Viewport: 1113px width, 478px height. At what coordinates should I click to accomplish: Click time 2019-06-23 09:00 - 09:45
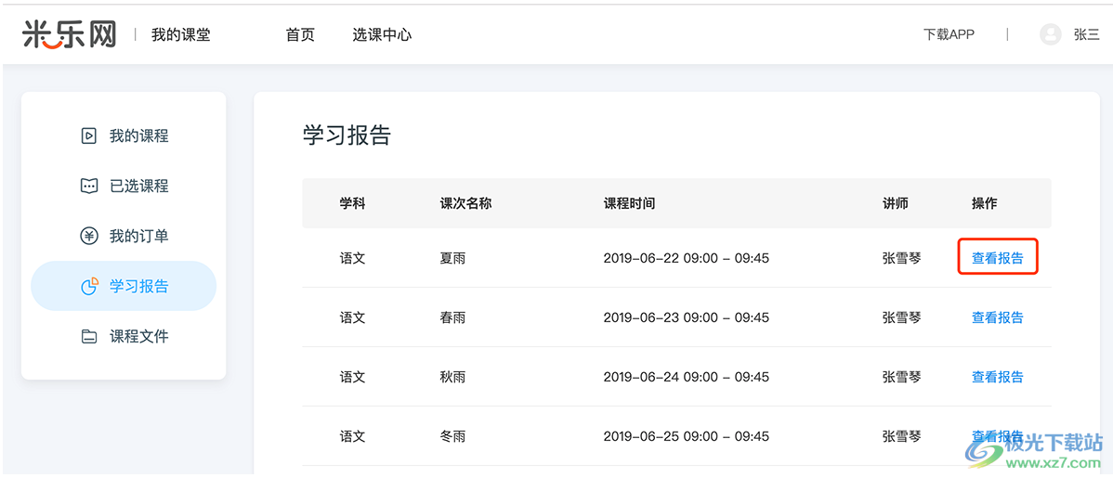click(x=687, y=317)
